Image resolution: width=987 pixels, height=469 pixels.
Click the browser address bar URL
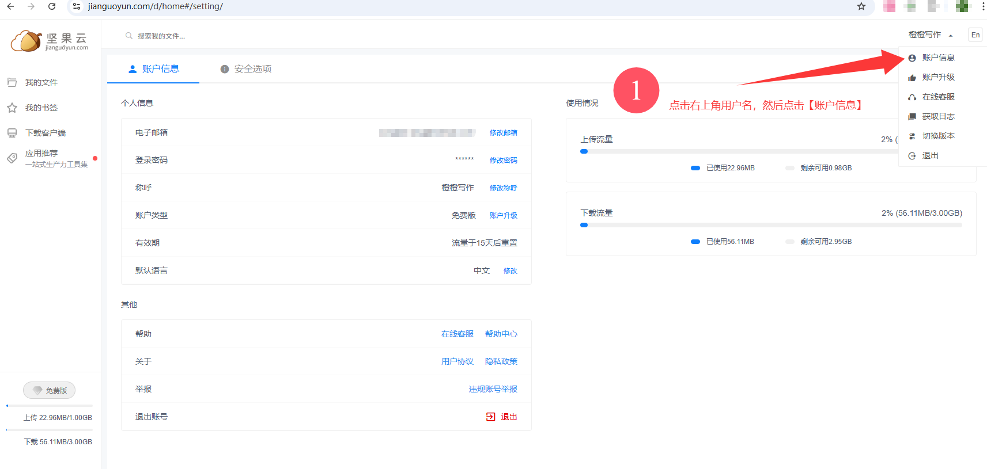tap(156, 6)
